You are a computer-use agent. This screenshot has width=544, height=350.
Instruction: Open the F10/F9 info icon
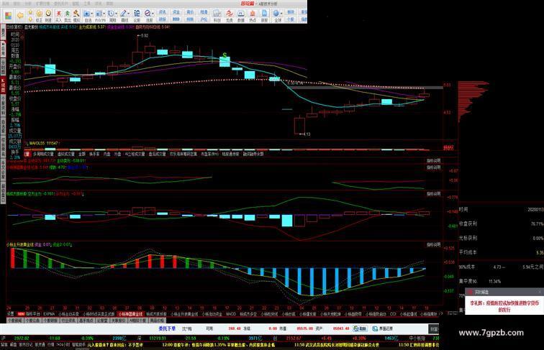point(99,16)
